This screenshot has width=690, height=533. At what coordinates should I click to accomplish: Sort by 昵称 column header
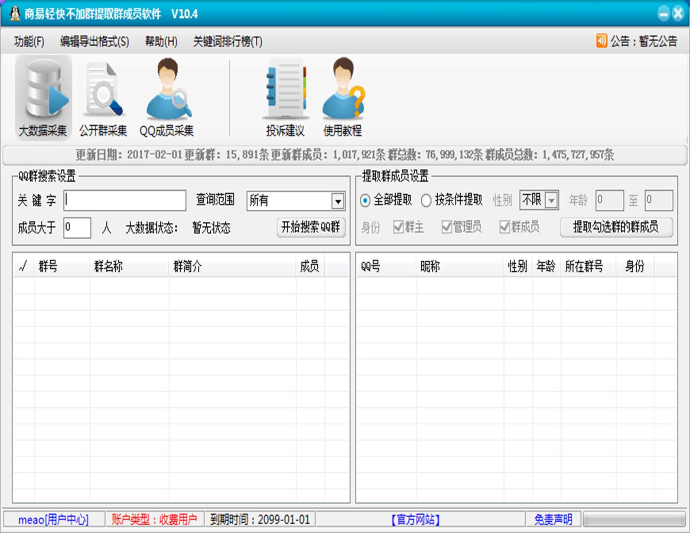[x=460, y=266]
